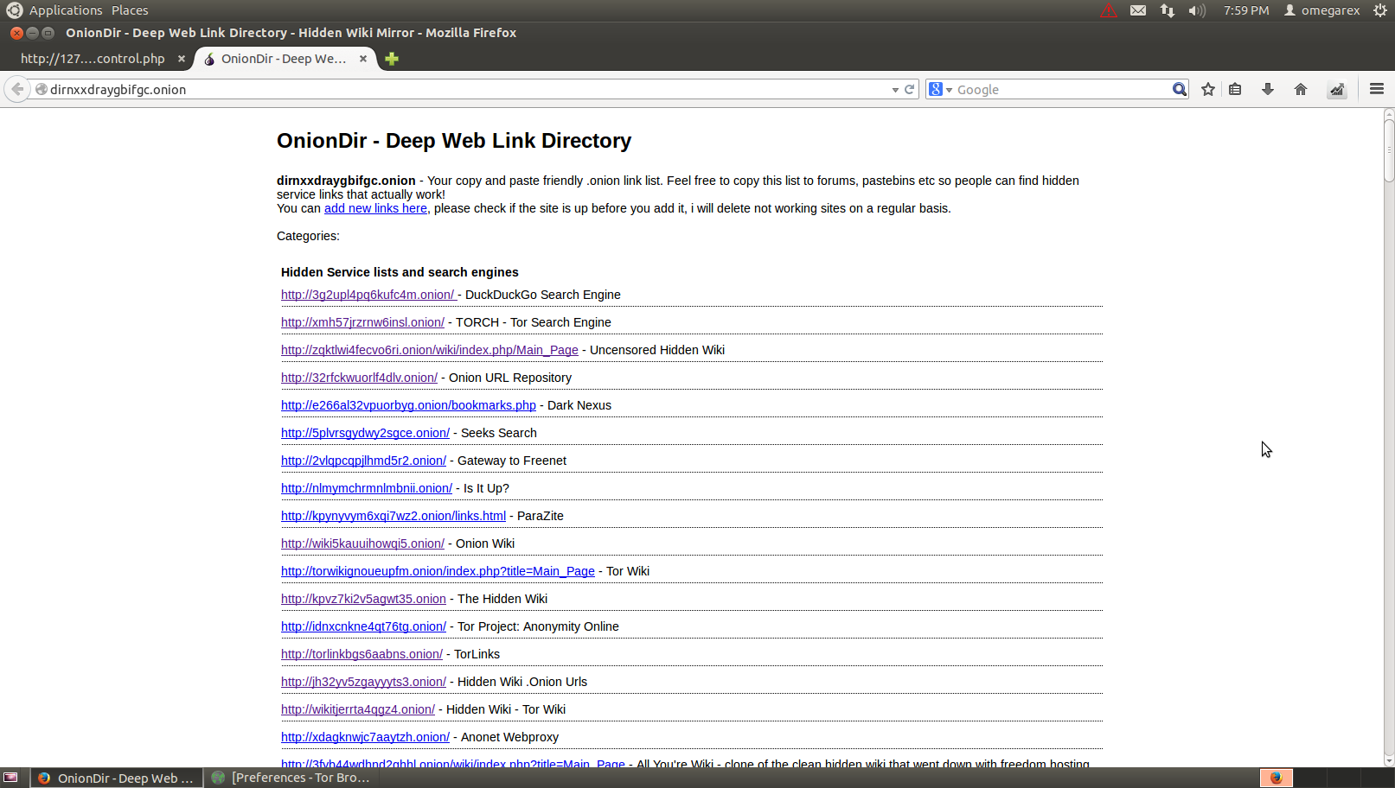Open the system gear power menu
Viewport: 1395px width, 788px height.
pyautogui.click(x=1380, y=10)
